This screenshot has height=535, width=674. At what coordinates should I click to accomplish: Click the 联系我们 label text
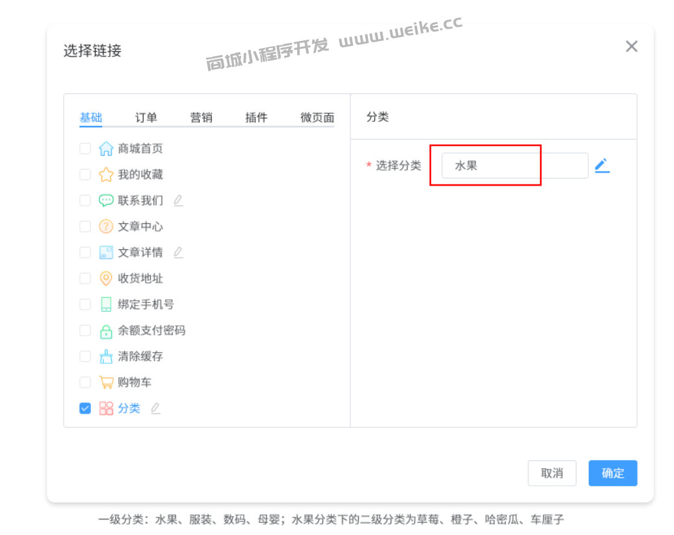[140, 201]
